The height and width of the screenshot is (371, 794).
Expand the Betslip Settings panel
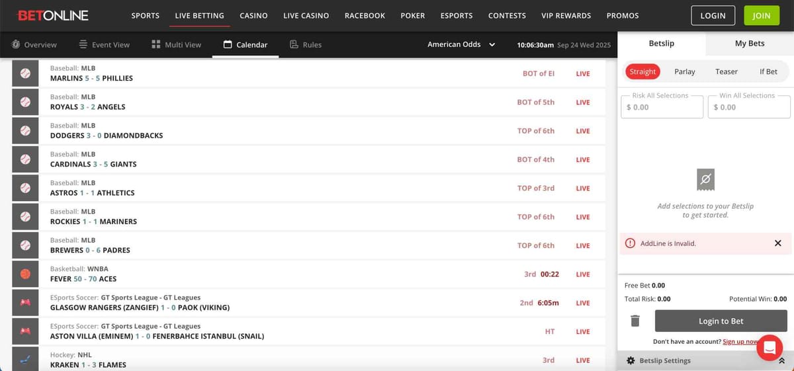[705, 360]
